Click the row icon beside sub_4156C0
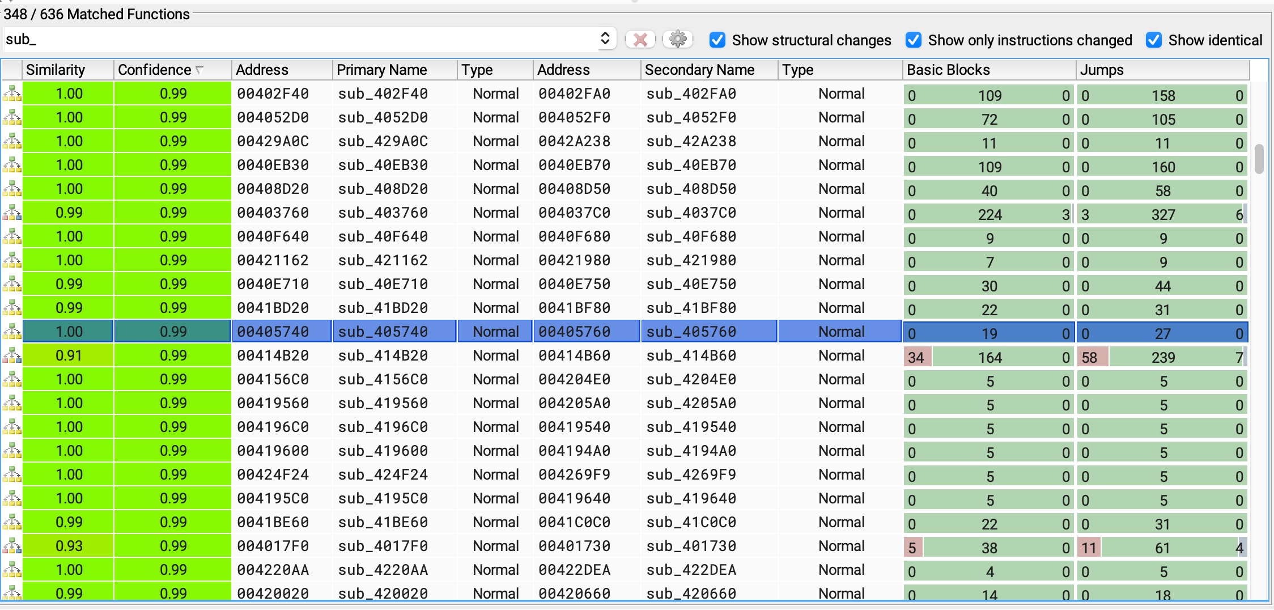The image size is (1274, 610). pos(12,379)
